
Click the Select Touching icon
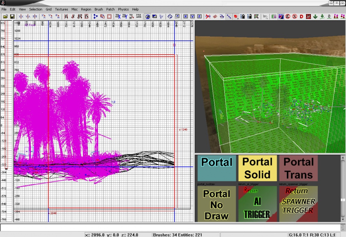73,17
